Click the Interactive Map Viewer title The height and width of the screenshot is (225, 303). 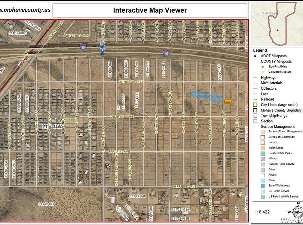point(150,10)
